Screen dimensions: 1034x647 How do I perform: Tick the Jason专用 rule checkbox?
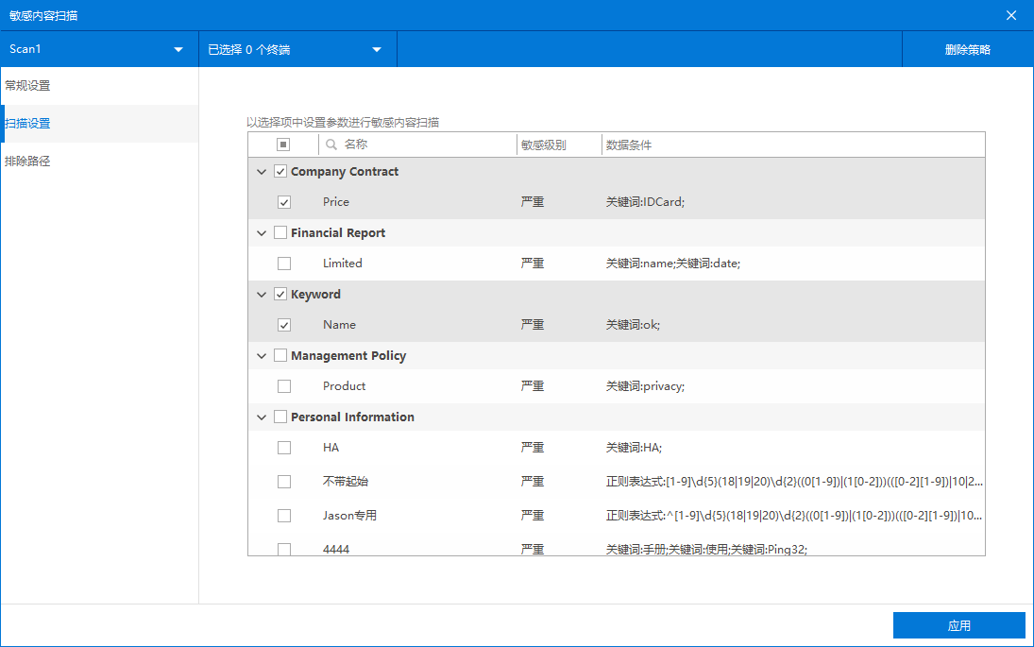[x=284, y=516]
